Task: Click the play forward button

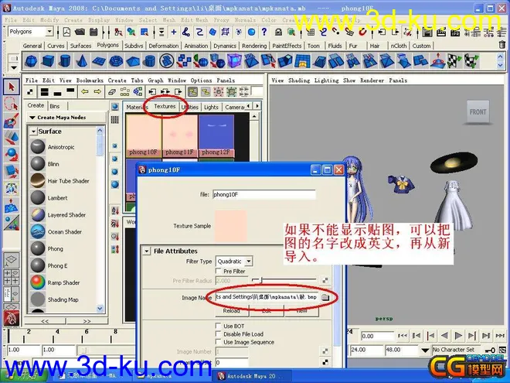Action: [458, 336]
